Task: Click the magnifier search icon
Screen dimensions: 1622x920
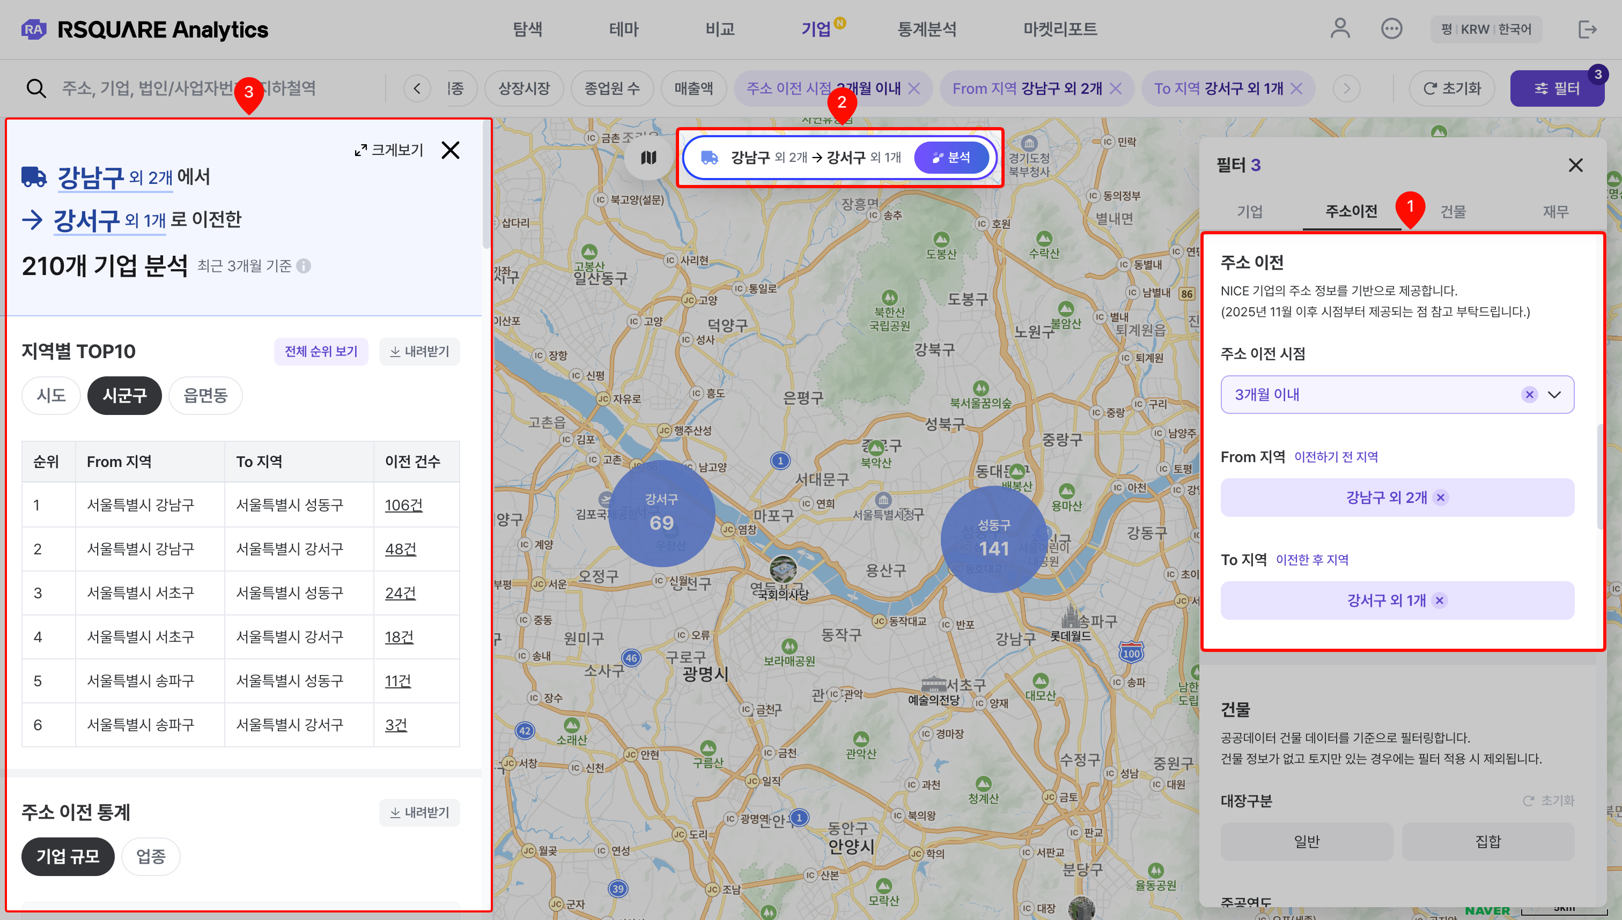Action: 36,88
